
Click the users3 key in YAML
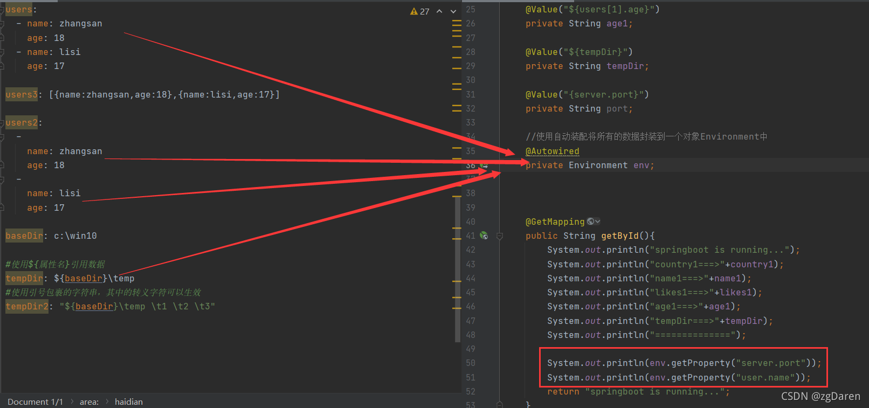point(22,94)
